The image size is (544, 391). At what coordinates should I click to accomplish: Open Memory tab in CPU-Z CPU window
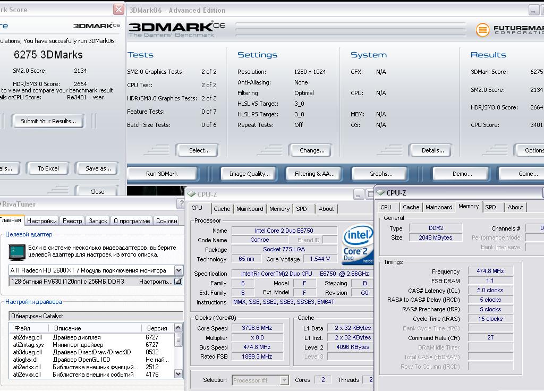click(x=279, y=209)
